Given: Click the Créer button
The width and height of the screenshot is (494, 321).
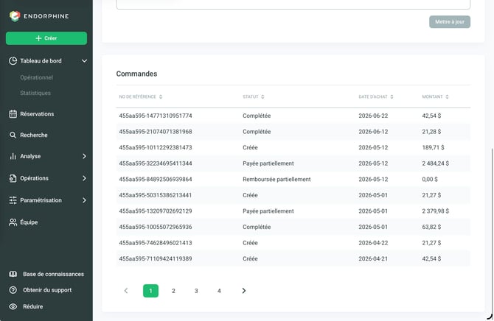Looking at the screenshot, I should [46, 38].
